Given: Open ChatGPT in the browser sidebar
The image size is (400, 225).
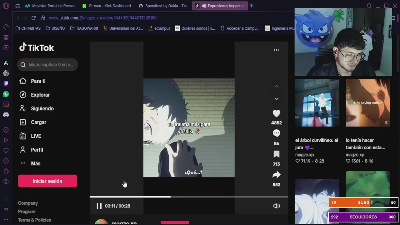Looking at the screenshot, I should (x=6, y=73).
